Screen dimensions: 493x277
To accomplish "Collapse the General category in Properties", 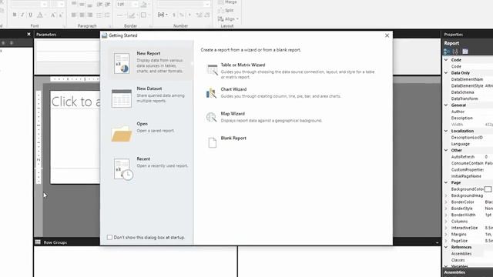I will [446, 105].
